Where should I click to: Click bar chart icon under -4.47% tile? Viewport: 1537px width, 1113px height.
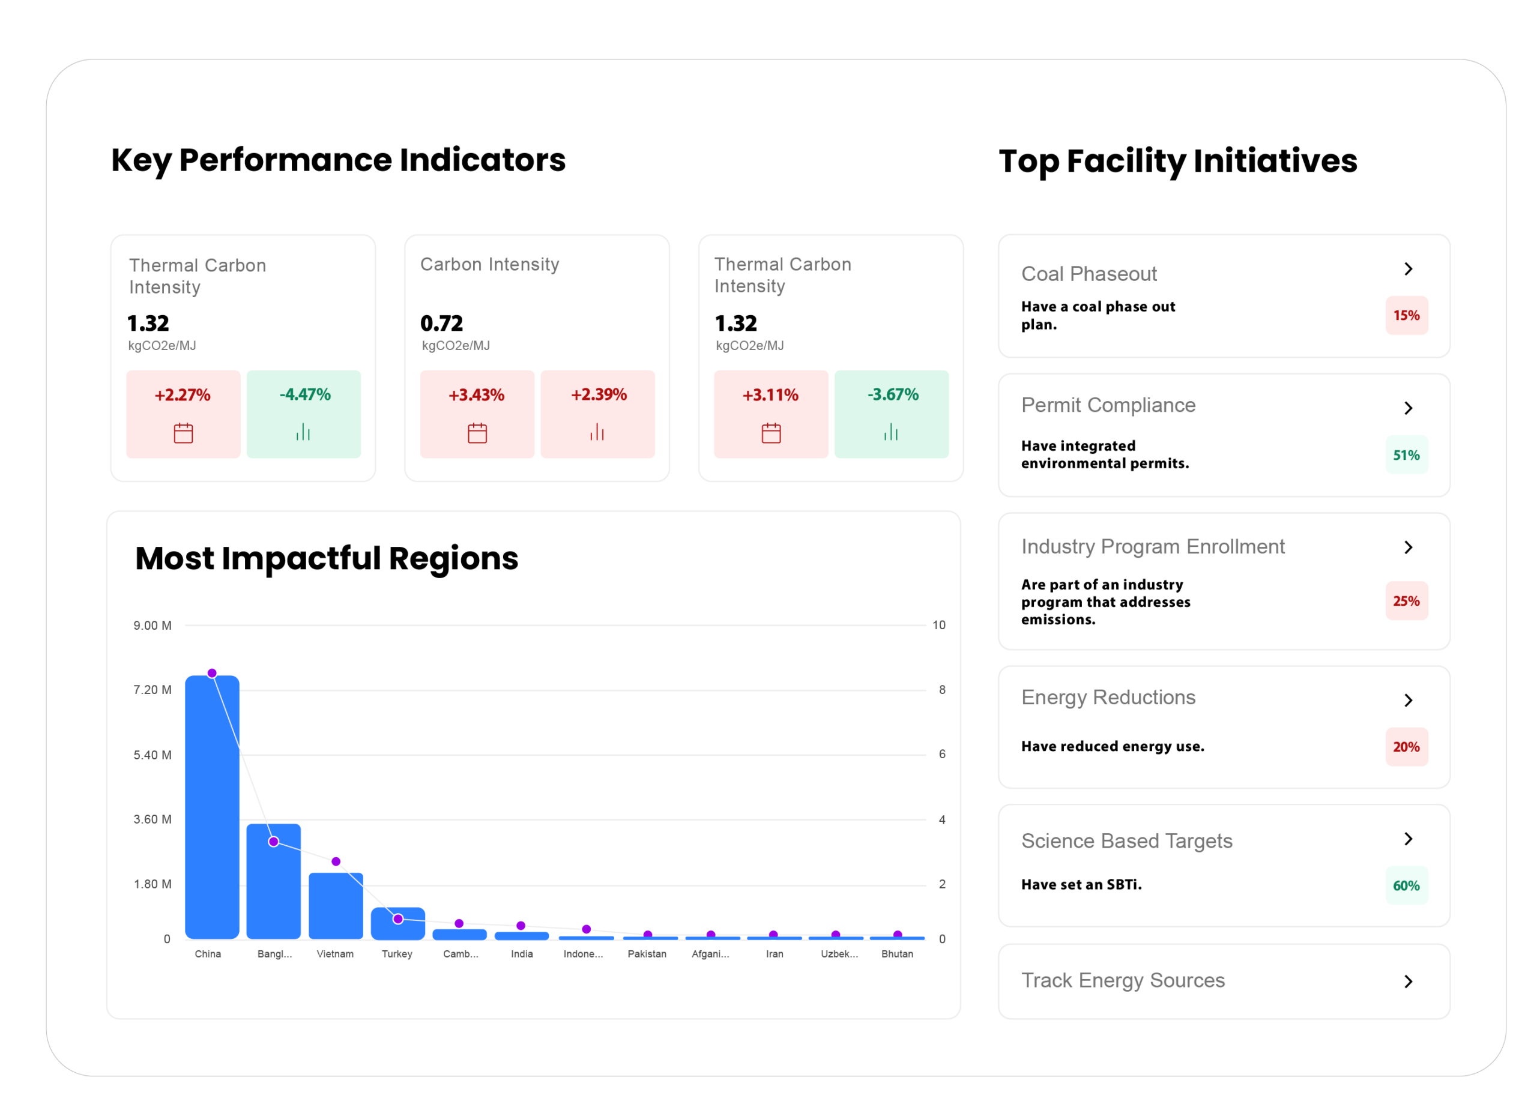tap(303, 432)
